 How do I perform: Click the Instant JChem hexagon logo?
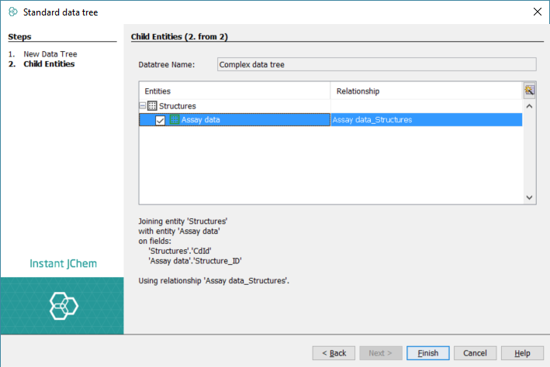coord(61,305)
